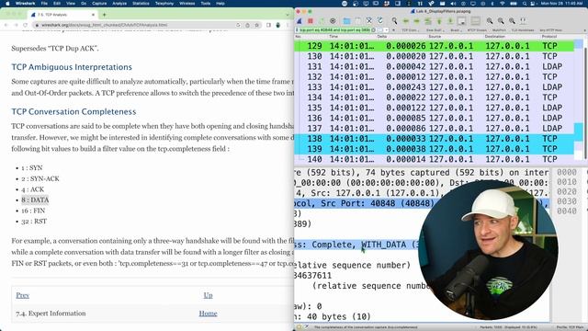Toggle the browser side panel icon

[x=268, y=25]
